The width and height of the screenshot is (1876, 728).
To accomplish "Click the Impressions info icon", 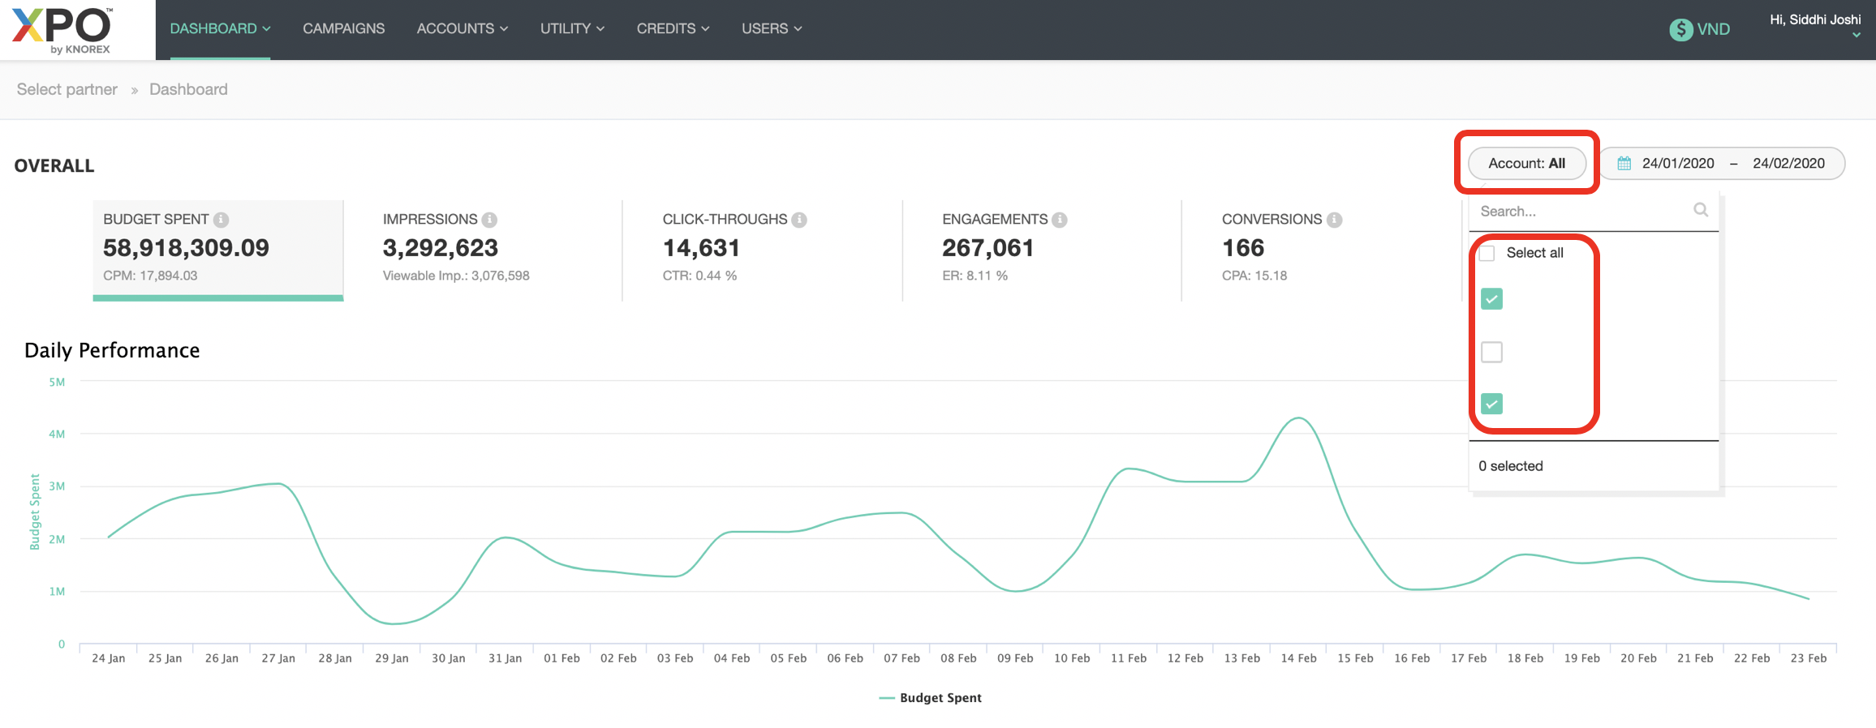I will pyautogui.click(x=489, y=220).
